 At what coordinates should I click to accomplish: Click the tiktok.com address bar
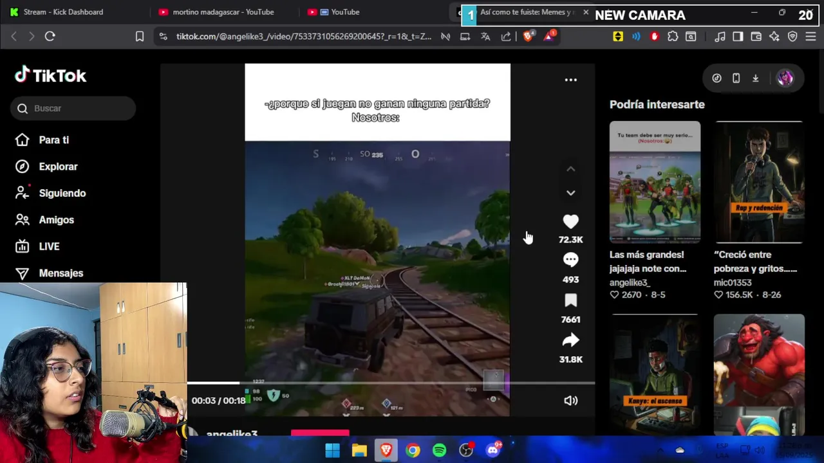point(304,37)
